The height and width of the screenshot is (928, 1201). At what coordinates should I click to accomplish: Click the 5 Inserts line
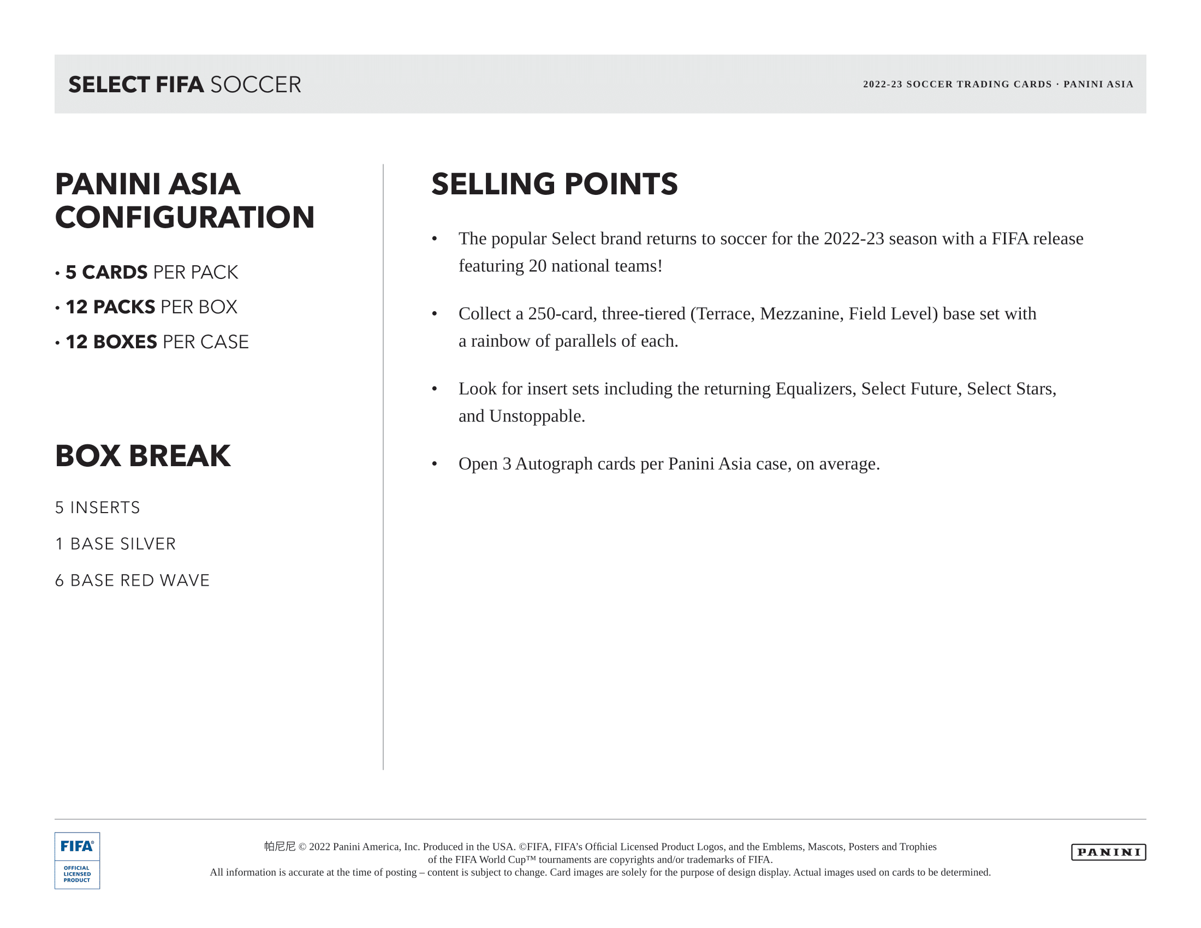98,508
